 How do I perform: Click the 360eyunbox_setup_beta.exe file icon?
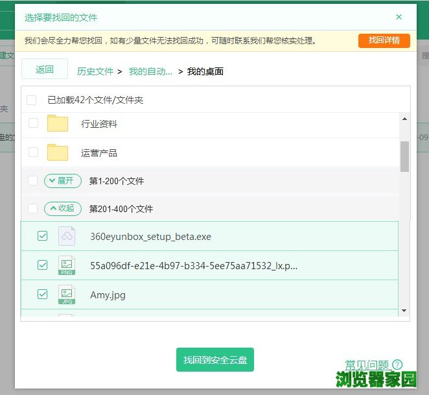pyautogui.click(x=67, y=237)
